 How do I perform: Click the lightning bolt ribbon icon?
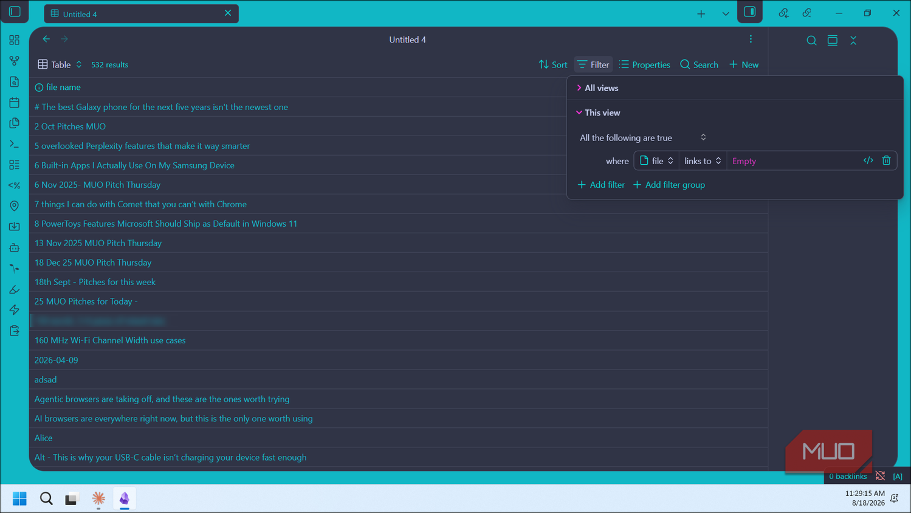click(15, 310)
